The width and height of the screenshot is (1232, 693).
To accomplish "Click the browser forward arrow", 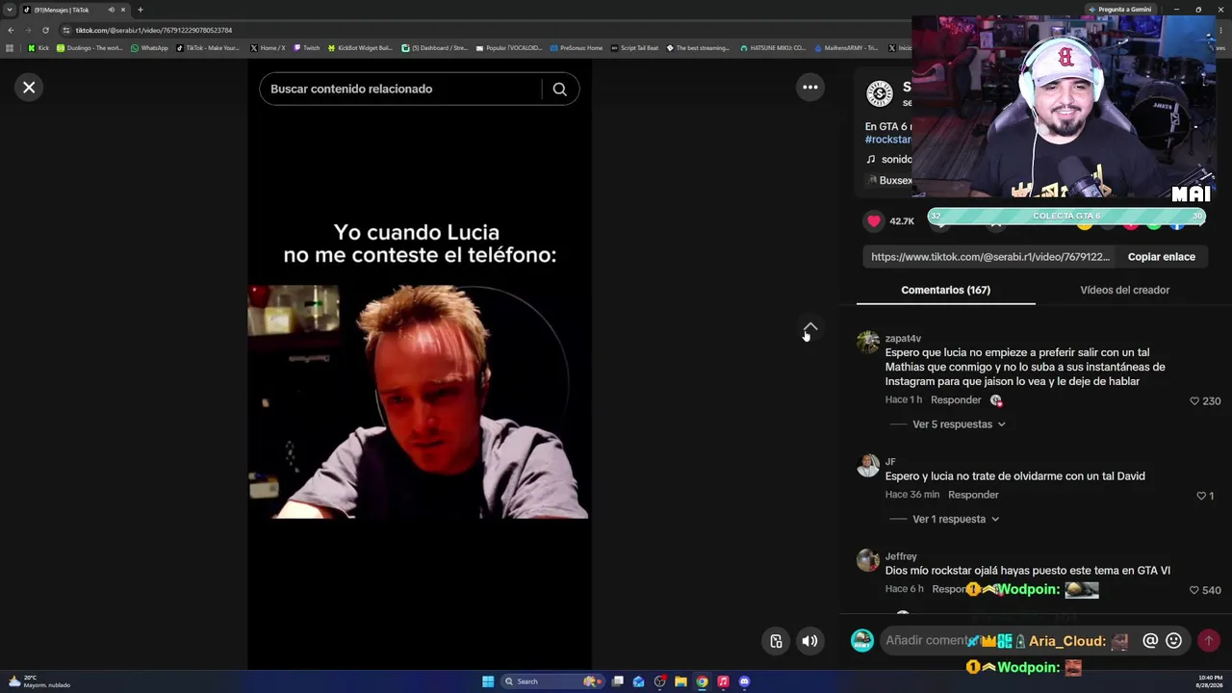I will click(x=28, y=30).
